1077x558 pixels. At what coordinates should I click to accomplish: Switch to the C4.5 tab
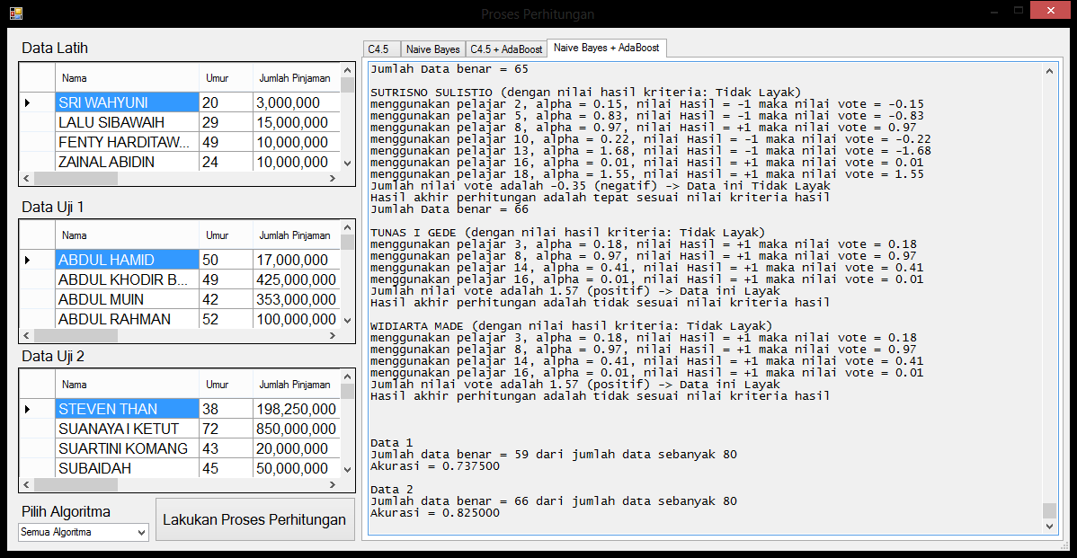click(x=378, y=49)
